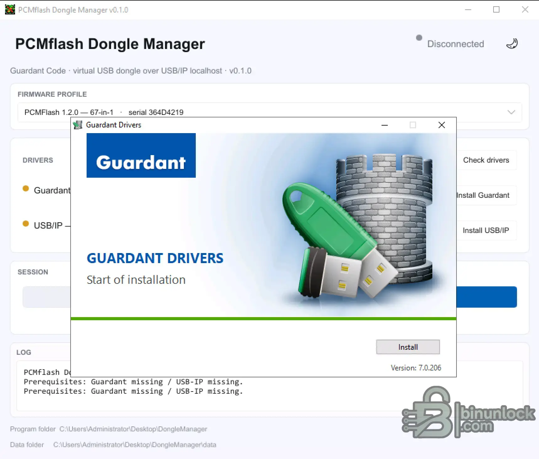Click the Check drivers button
This screenshot has width=539, height=459.
(x=486, y=160)
